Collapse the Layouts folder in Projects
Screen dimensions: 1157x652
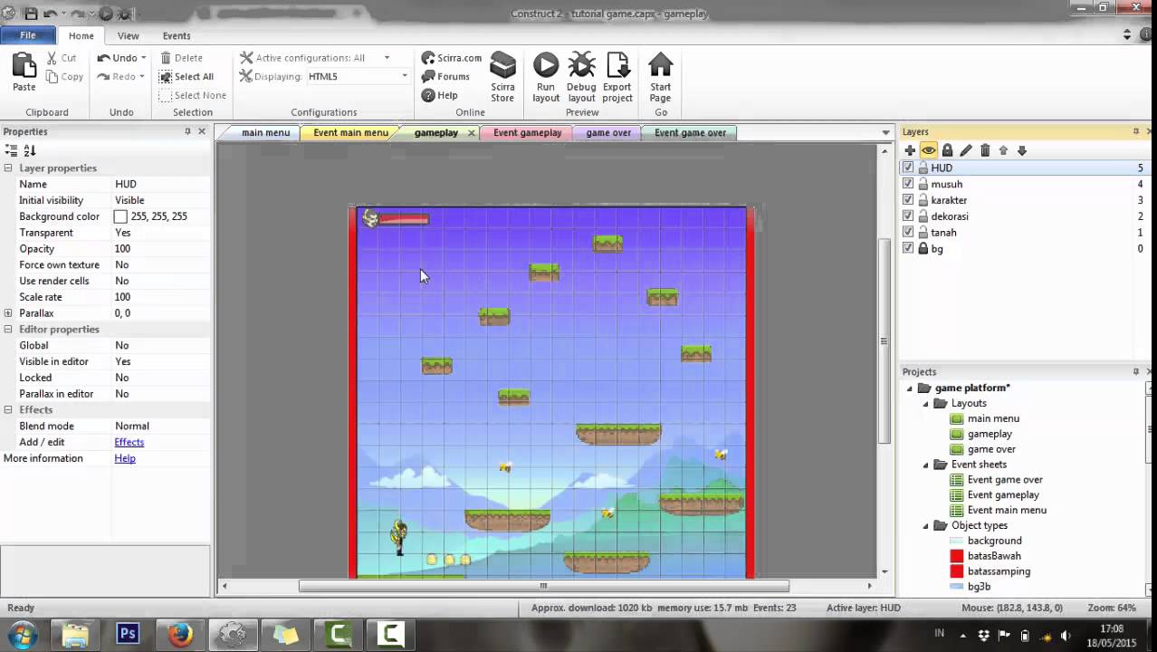click(x=925, y=404)
